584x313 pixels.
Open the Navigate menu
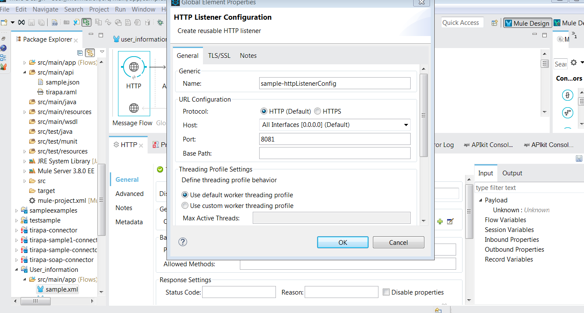point(45,9)
